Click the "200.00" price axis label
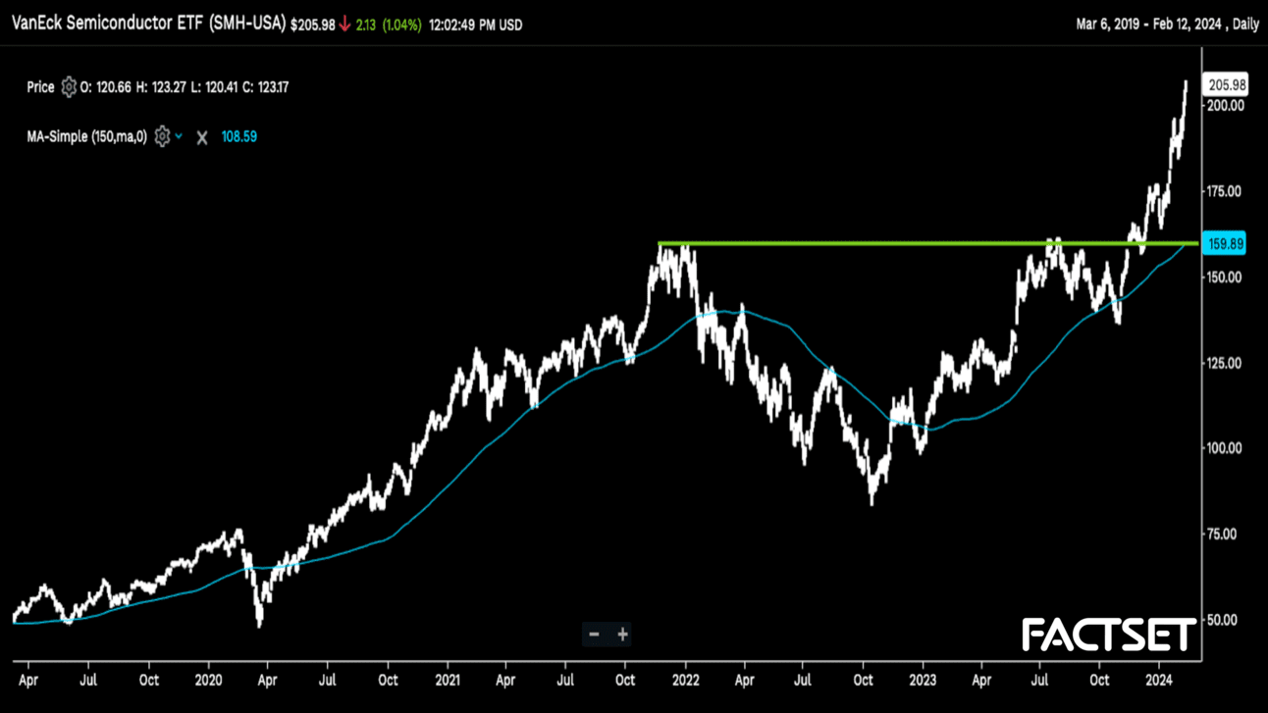The width and height of the screenshot is (1268, 713). [1226, 106]
